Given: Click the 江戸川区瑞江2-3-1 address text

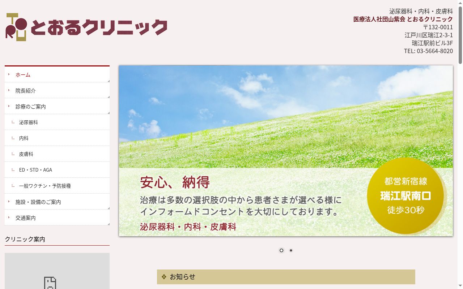Looking at the screenshot, I should coord(429,35).
